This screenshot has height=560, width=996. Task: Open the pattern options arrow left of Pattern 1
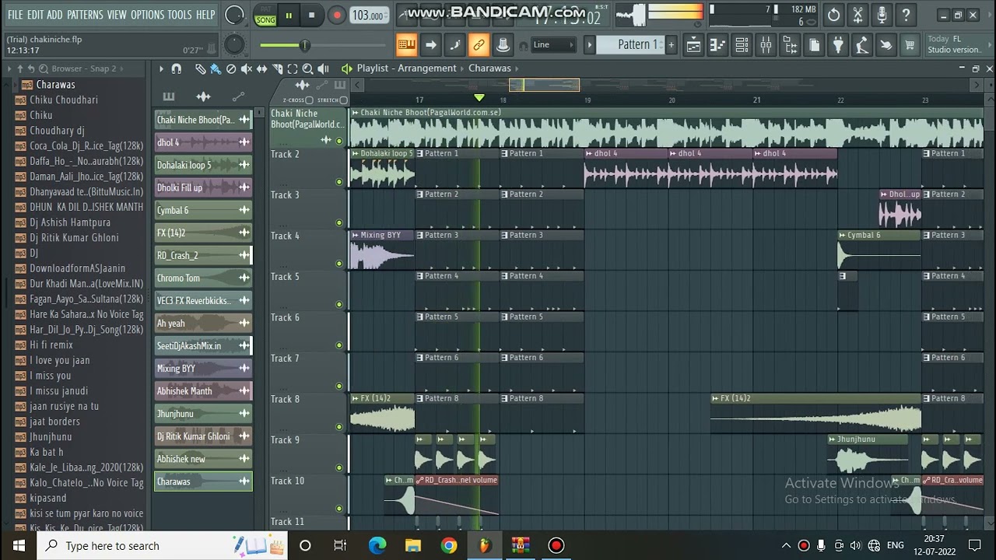click(x=590, y=45)
